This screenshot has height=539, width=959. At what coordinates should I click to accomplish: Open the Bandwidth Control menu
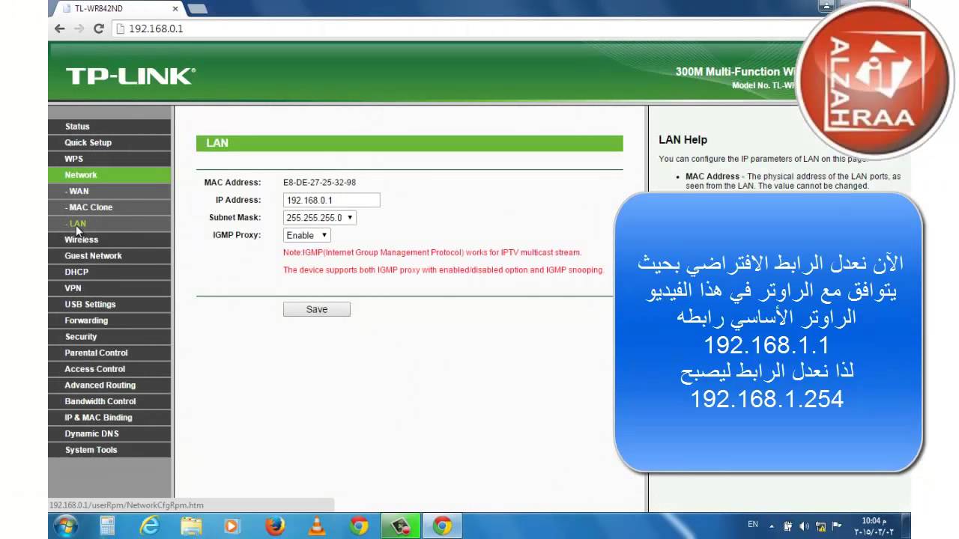tap(109, 401)
